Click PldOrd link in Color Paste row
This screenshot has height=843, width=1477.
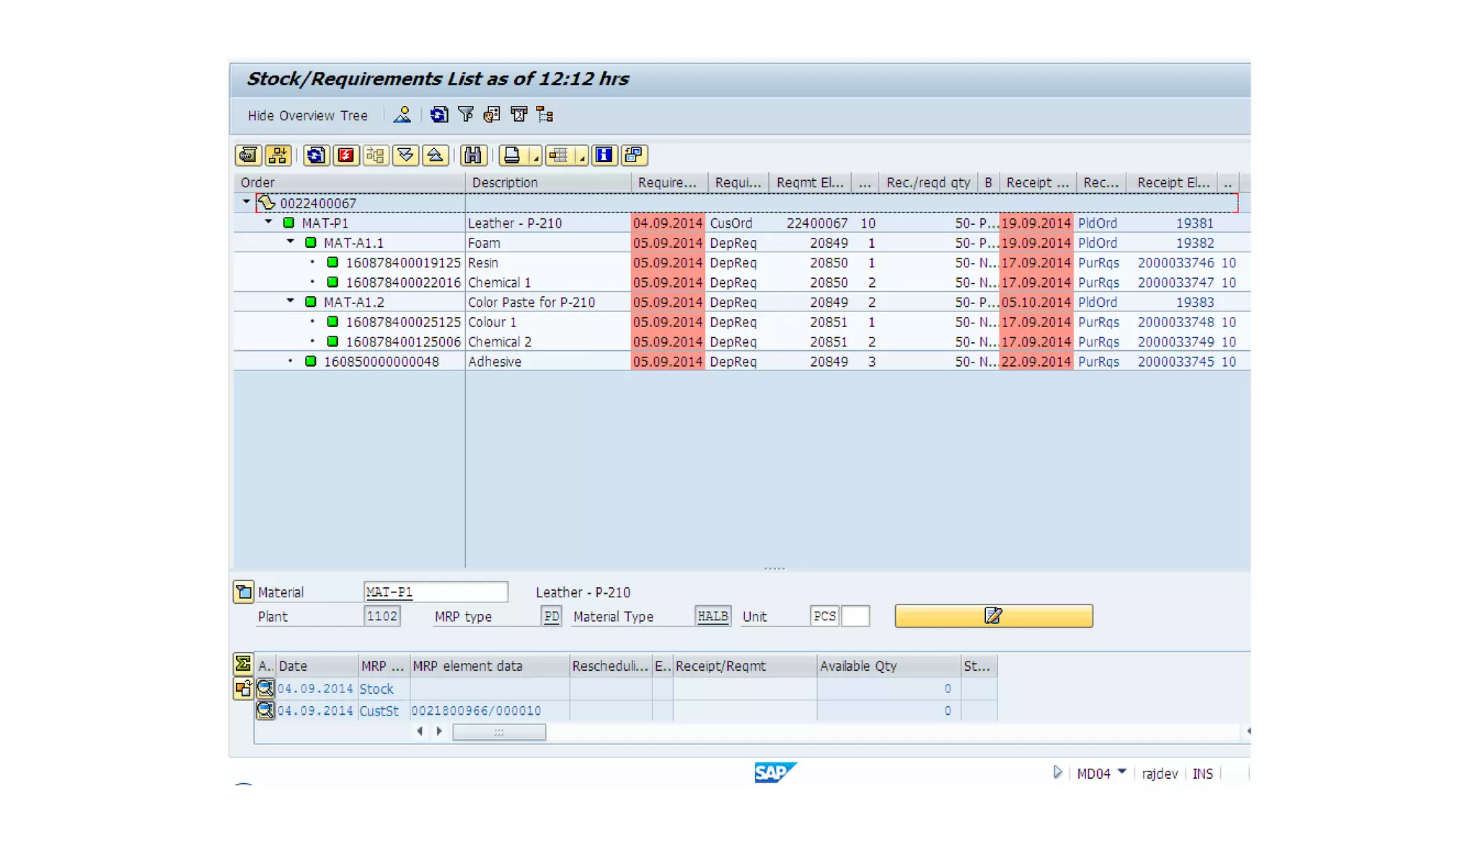coord(1097,303)
